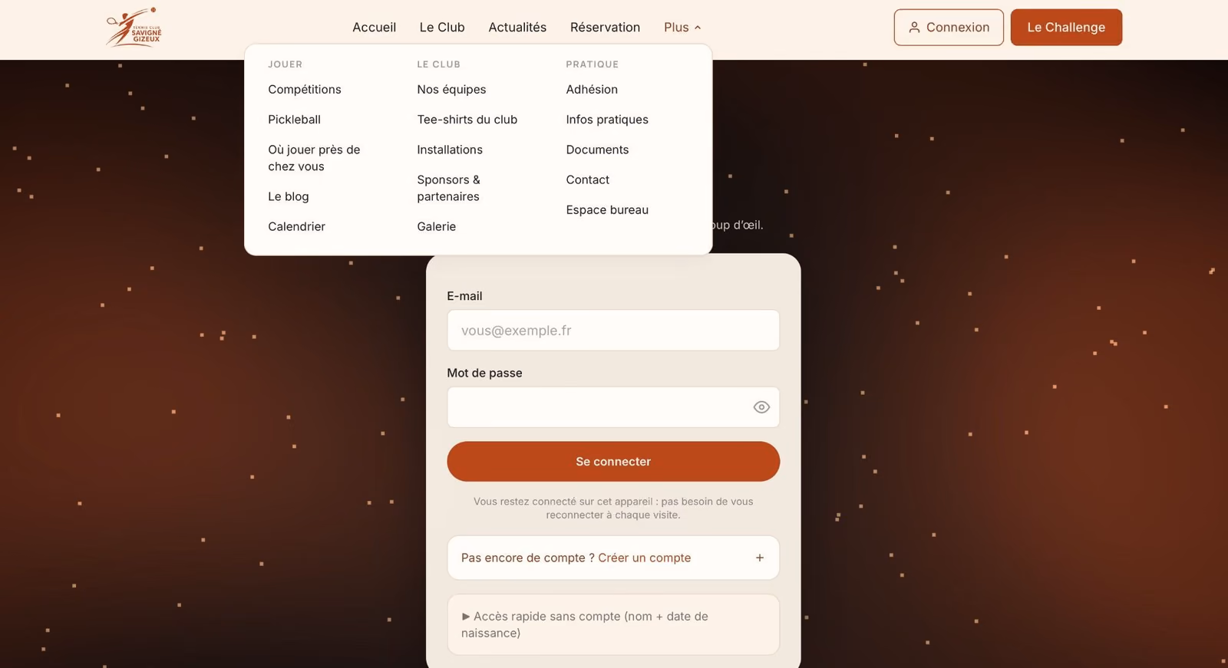This screenshot has height=668, width=1228.
Task: Open Le Challenge button
Action: tap(1066, 28)
